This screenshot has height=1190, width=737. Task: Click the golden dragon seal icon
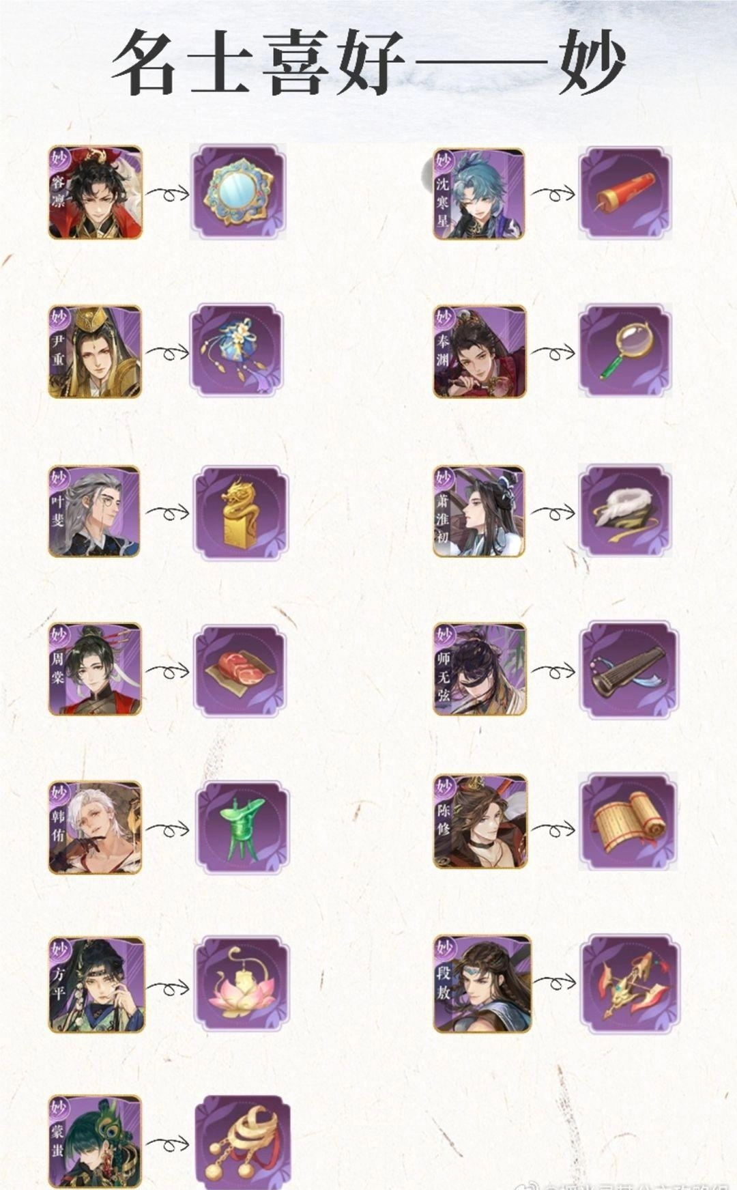pos(241,513)
